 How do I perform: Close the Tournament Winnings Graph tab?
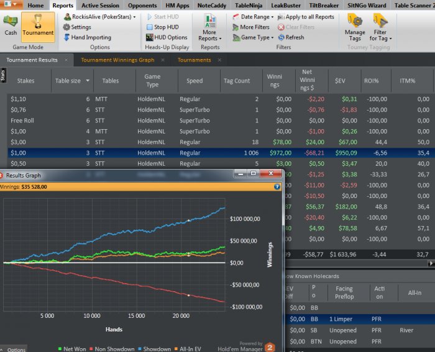163,60
